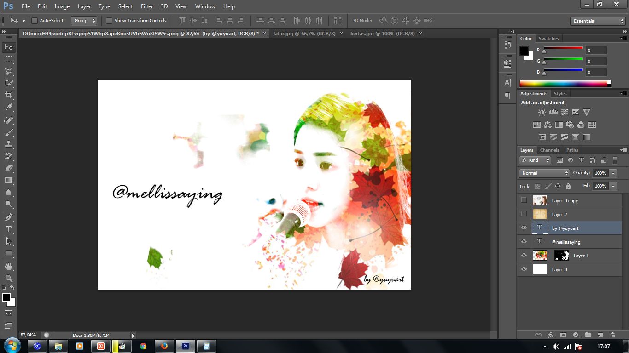The width and height of the screenshot is (629, 353).
Task: Select the Eyedropper tool
Action: click(9, 108)
